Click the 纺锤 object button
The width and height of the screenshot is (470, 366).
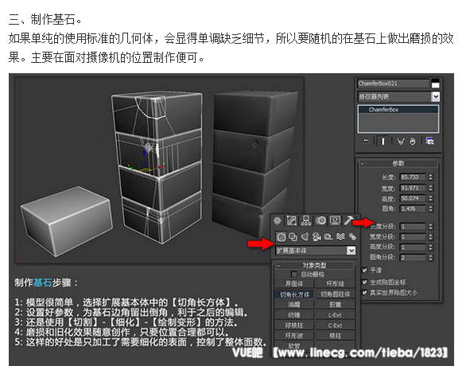pyautogui.click(x=294, y=315)
